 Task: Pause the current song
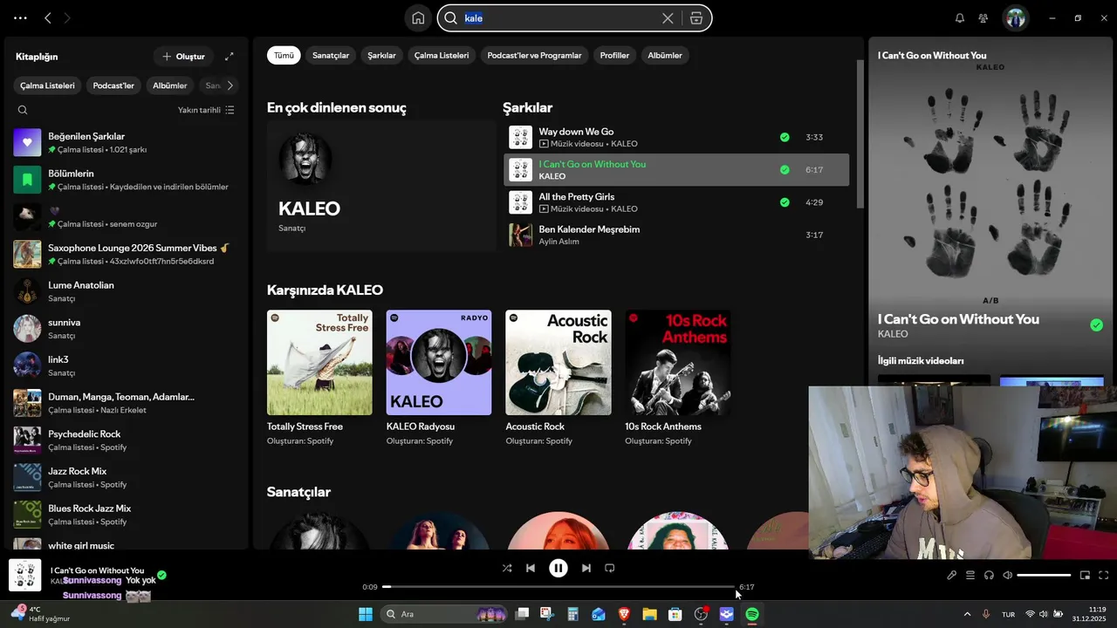558,568
